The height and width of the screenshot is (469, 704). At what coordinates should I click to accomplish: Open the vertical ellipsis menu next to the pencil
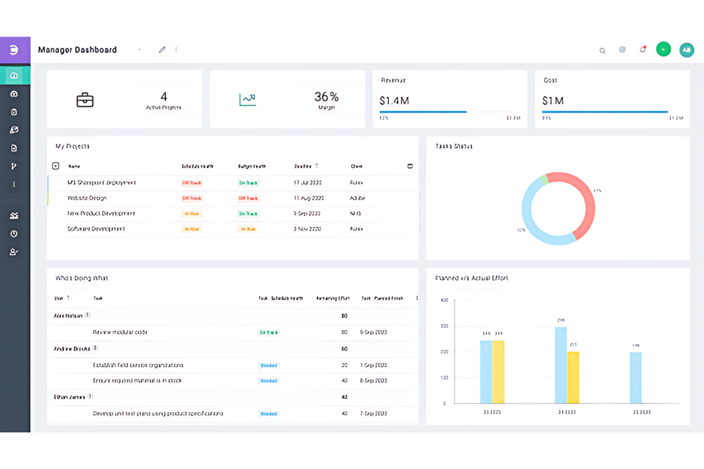176,49
